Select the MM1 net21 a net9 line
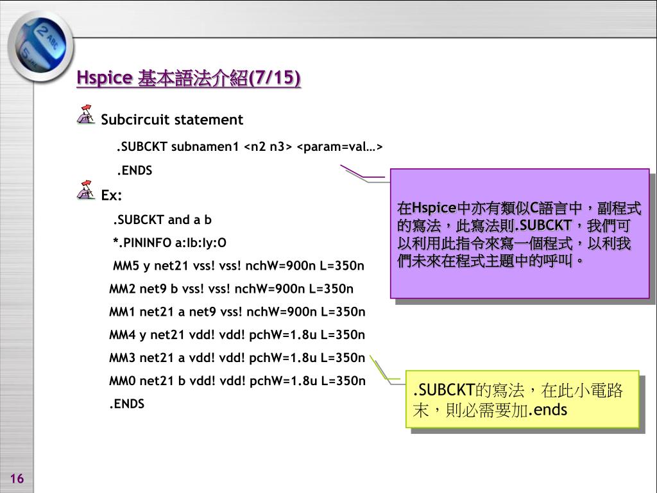 pos(237,312)
